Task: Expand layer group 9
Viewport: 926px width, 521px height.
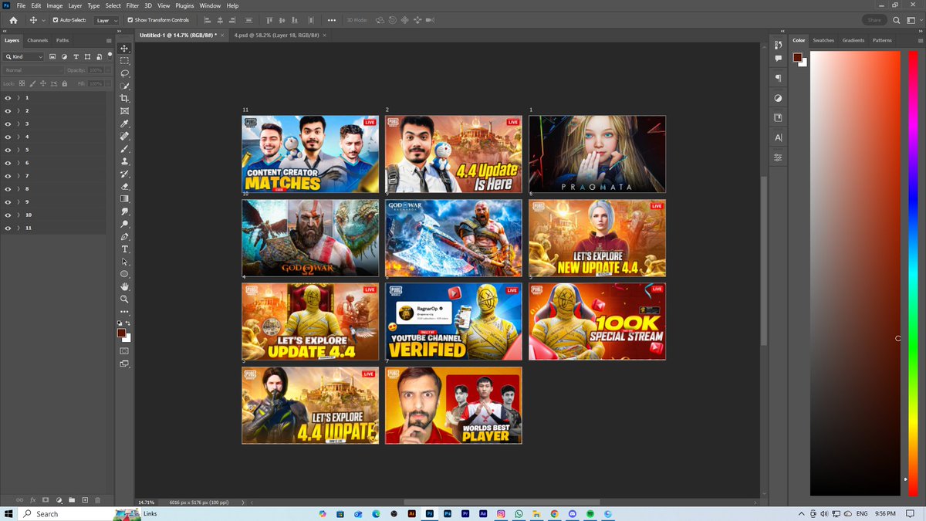Action: [18, 202]
